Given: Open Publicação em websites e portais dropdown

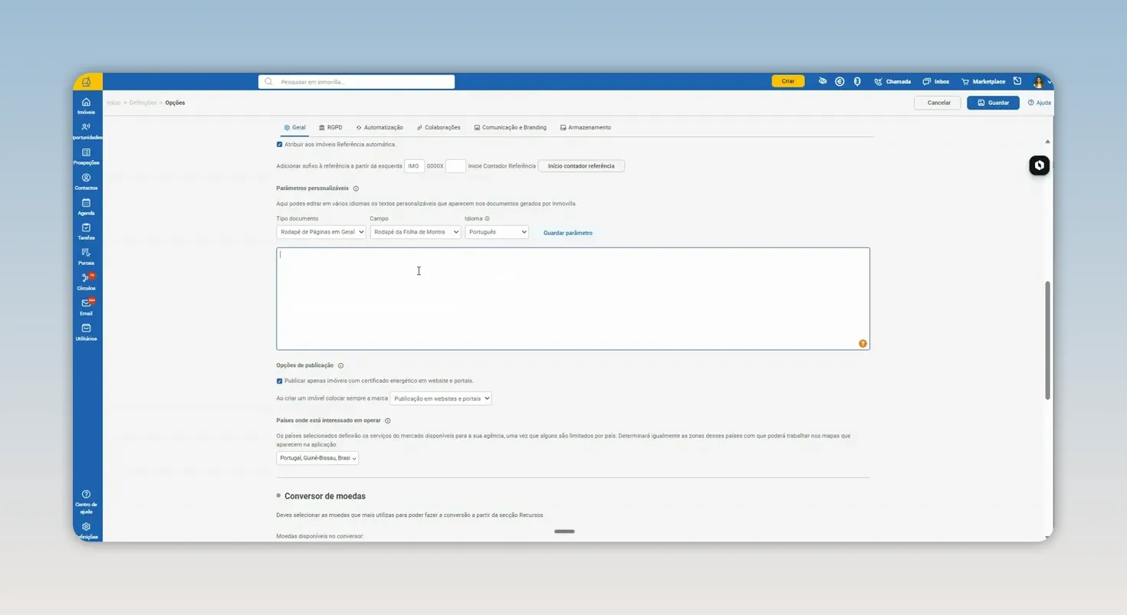Looking at the screenshot, I should (441, 398).
